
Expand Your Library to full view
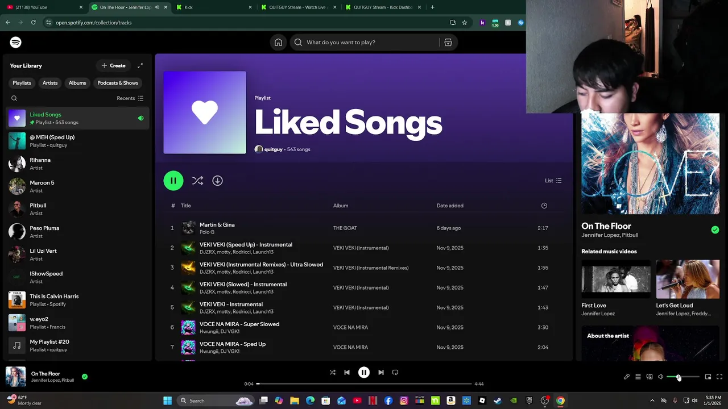pyautogui.click(x=140, y=66)
